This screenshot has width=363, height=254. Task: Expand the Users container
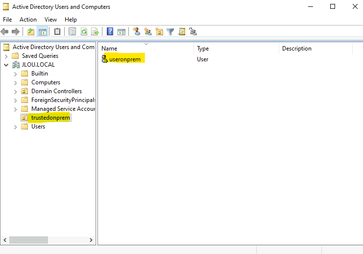[16, 127]
